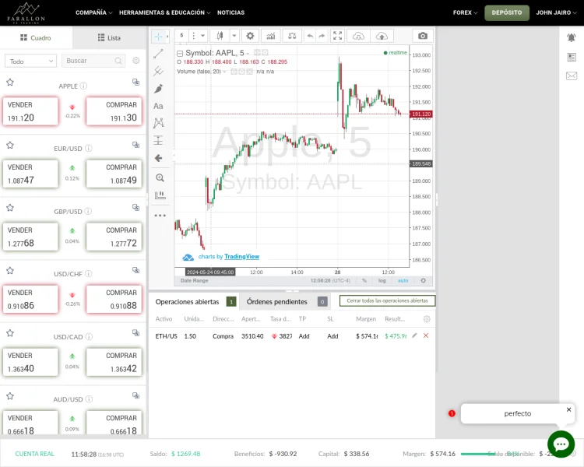Open the FOREX dropdown
584x467 pixels.
[x=465, y=12]
